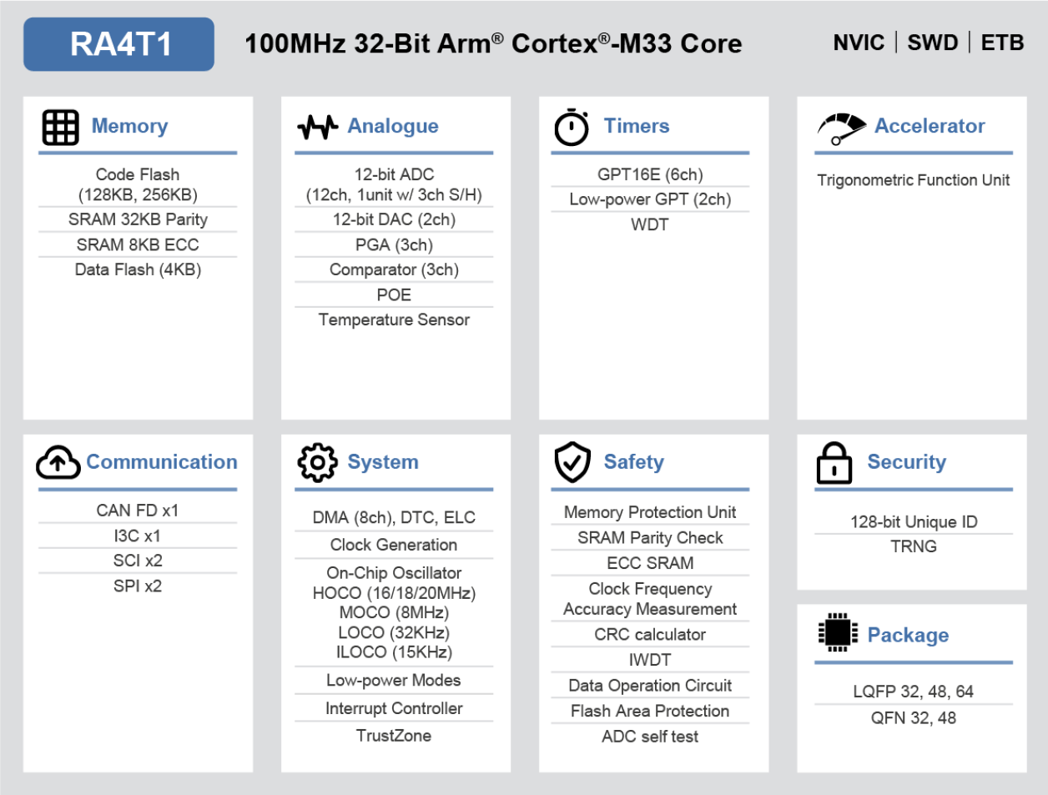The image size is (1048, 795).
Task: Select the GPT16E (6ch) timer entry
Action: tap(650, 174)
